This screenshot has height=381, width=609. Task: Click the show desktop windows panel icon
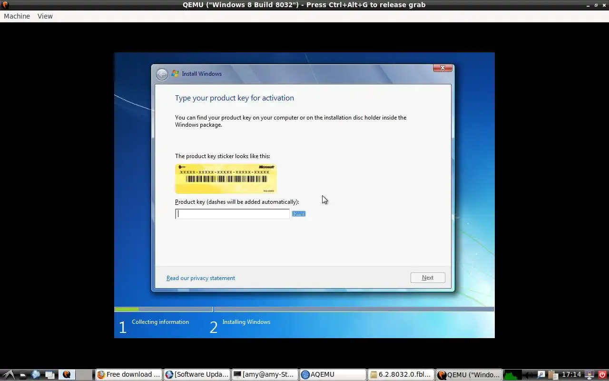click(x=50, y=375)
